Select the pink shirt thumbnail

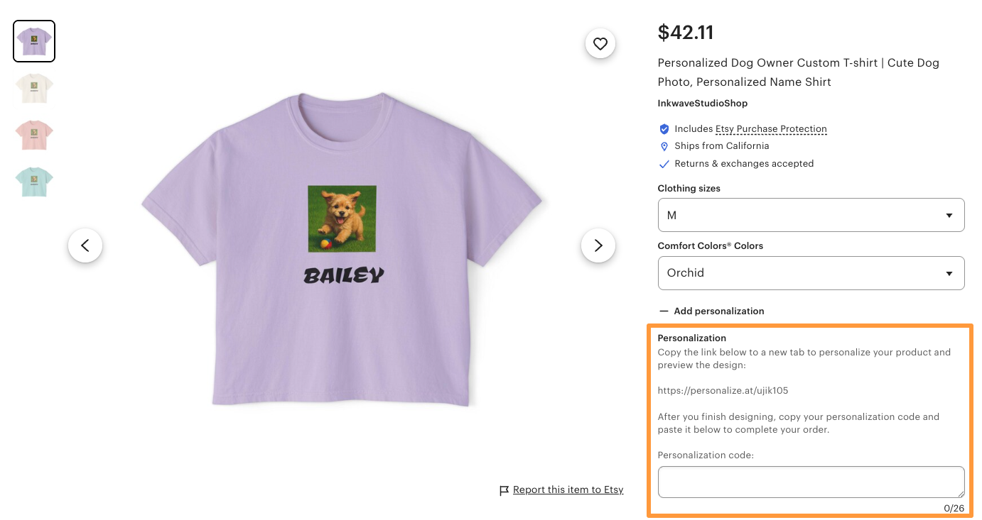point(33,135)
